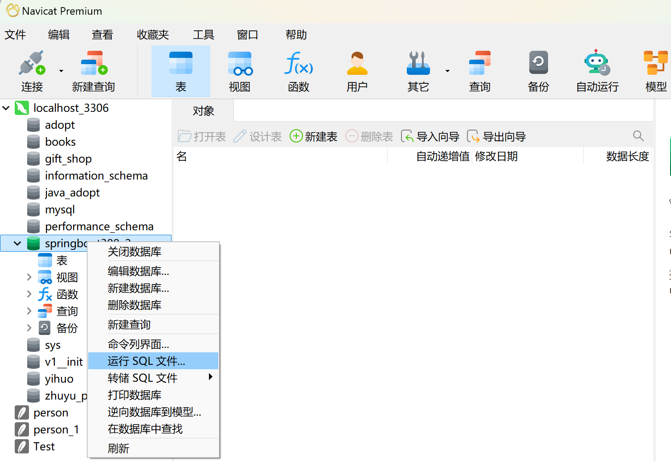671x461 pixels.
Task: Click the 新建查询 toolbar icon
Action: click(x=94, y=71)
